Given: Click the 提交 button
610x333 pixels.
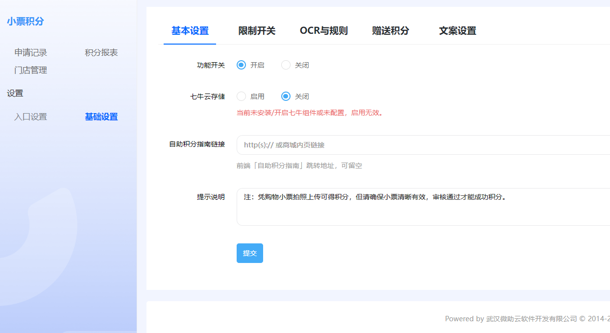Looking at the screenshot, I should 250,253.
